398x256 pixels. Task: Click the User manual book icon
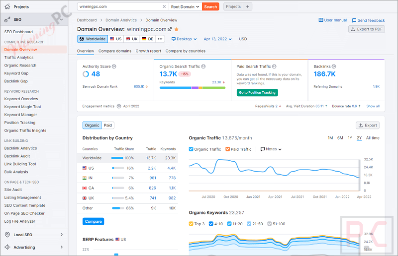click(x=321, y=20)
